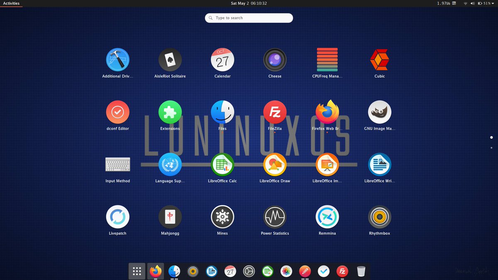This screenshot has height=280, width=498.
Task: Open LibreOffice Calc spreadsheet app
Action: 222,164
